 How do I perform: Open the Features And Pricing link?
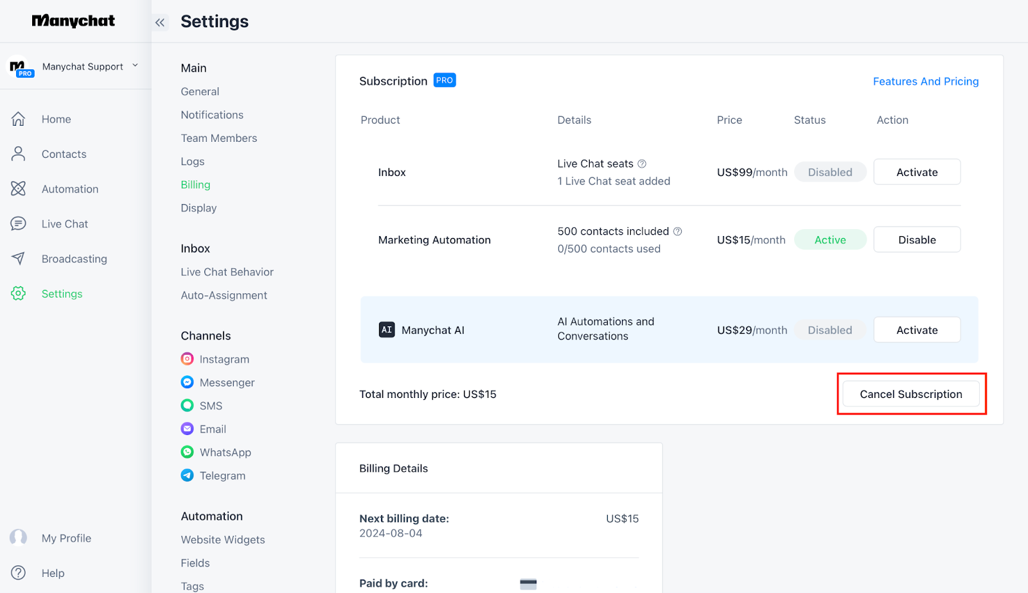pos(925,82)
